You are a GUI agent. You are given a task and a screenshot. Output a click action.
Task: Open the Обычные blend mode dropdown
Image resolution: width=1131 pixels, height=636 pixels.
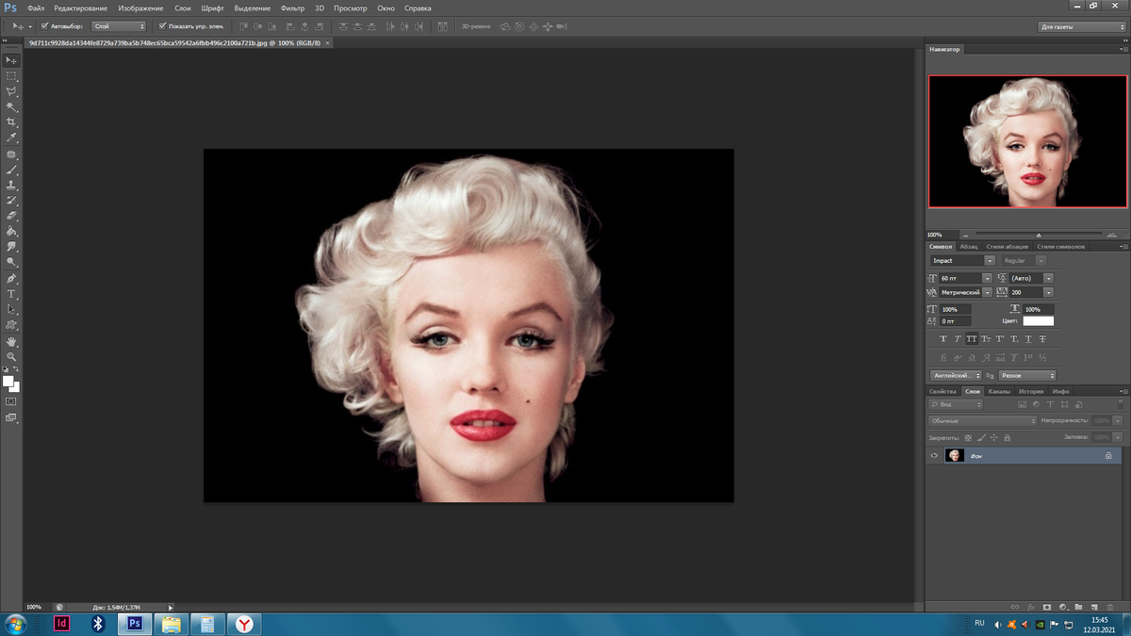coord(983,421)
